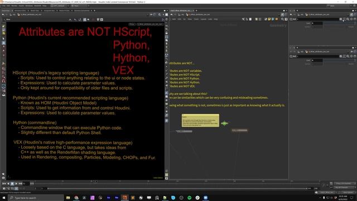The height and width of the screenshot is (201, 357).
Task: Switch to the Render View tab
Action: click(x=35, y=11)
